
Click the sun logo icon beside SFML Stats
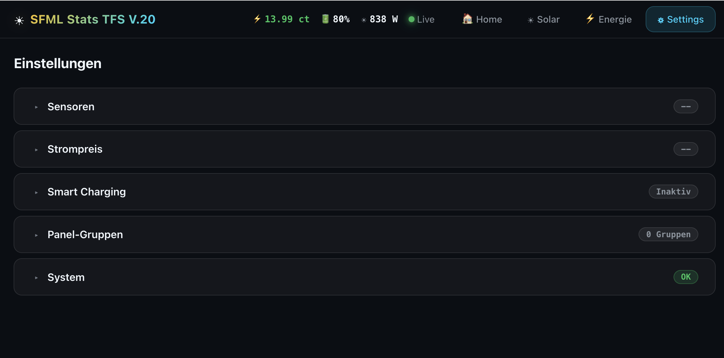click(x=19, y=20)
